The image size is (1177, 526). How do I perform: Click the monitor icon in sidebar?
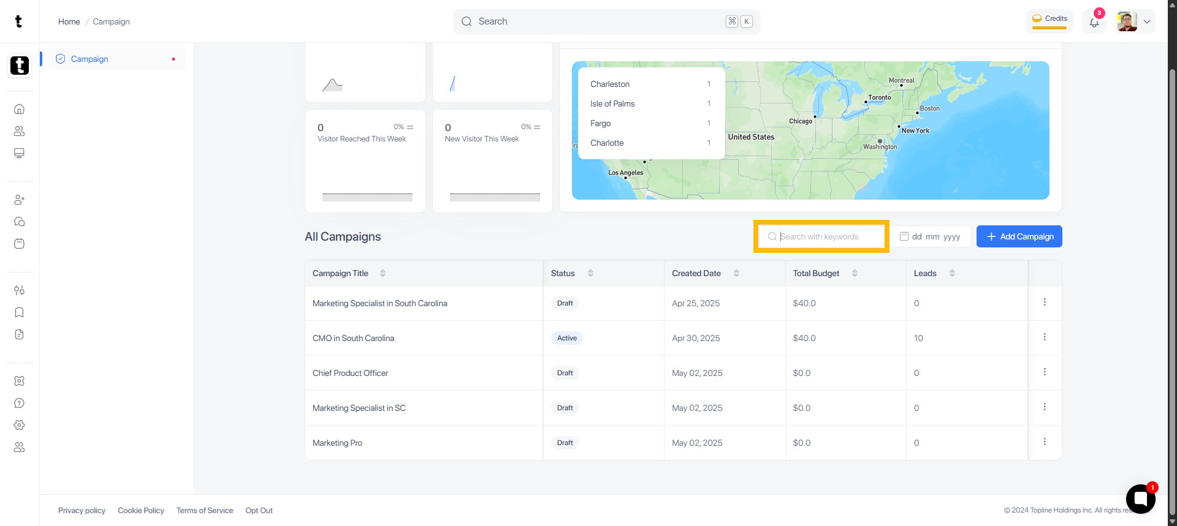click(x=19, y=153)
